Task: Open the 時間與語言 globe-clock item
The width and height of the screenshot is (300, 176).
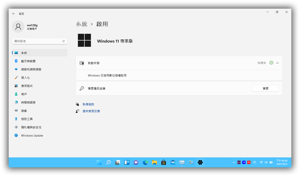Action: [x=40, y=102]
